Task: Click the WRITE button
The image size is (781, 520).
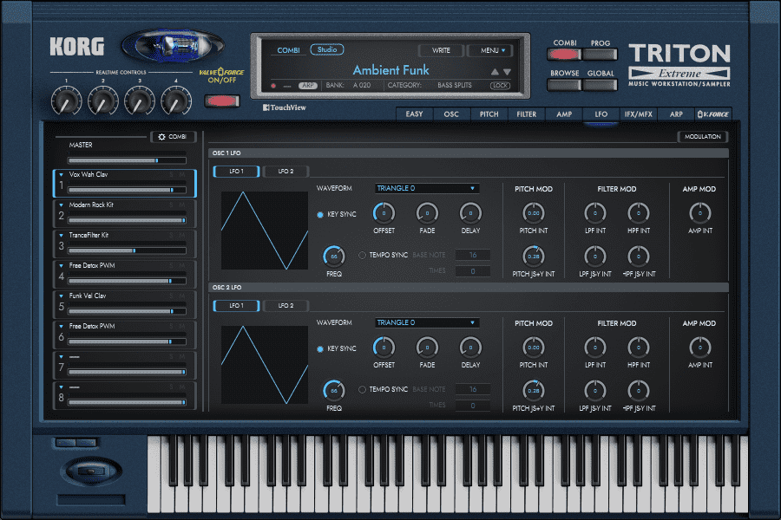Action: pyautogui.click(x=442, y=50)
